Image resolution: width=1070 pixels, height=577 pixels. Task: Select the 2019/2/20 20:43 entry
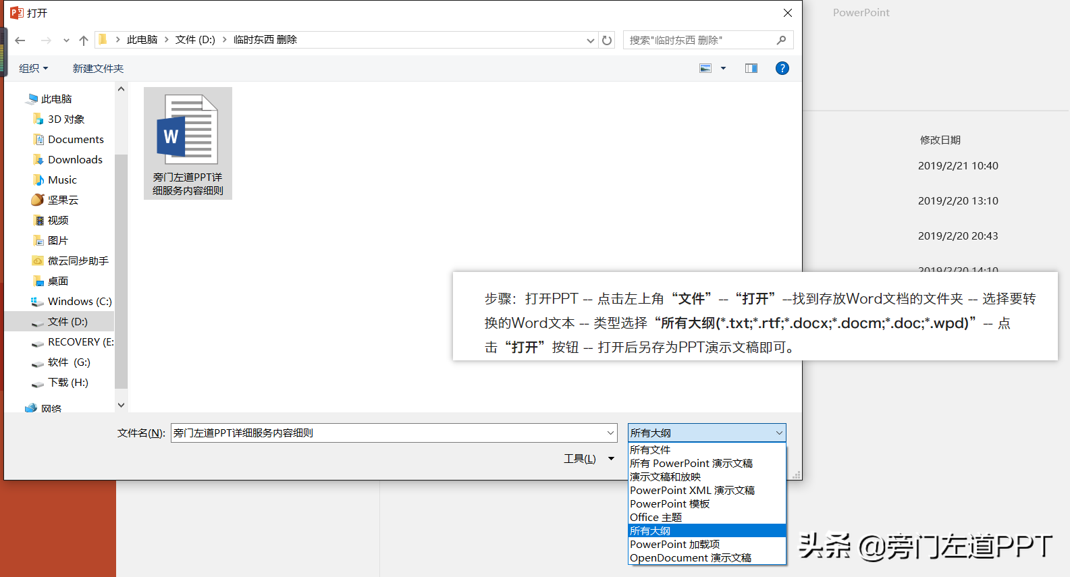click(x=958, y=236)
